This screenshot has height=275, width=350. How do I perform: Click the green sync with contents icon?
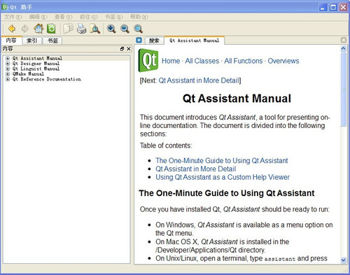51,29
